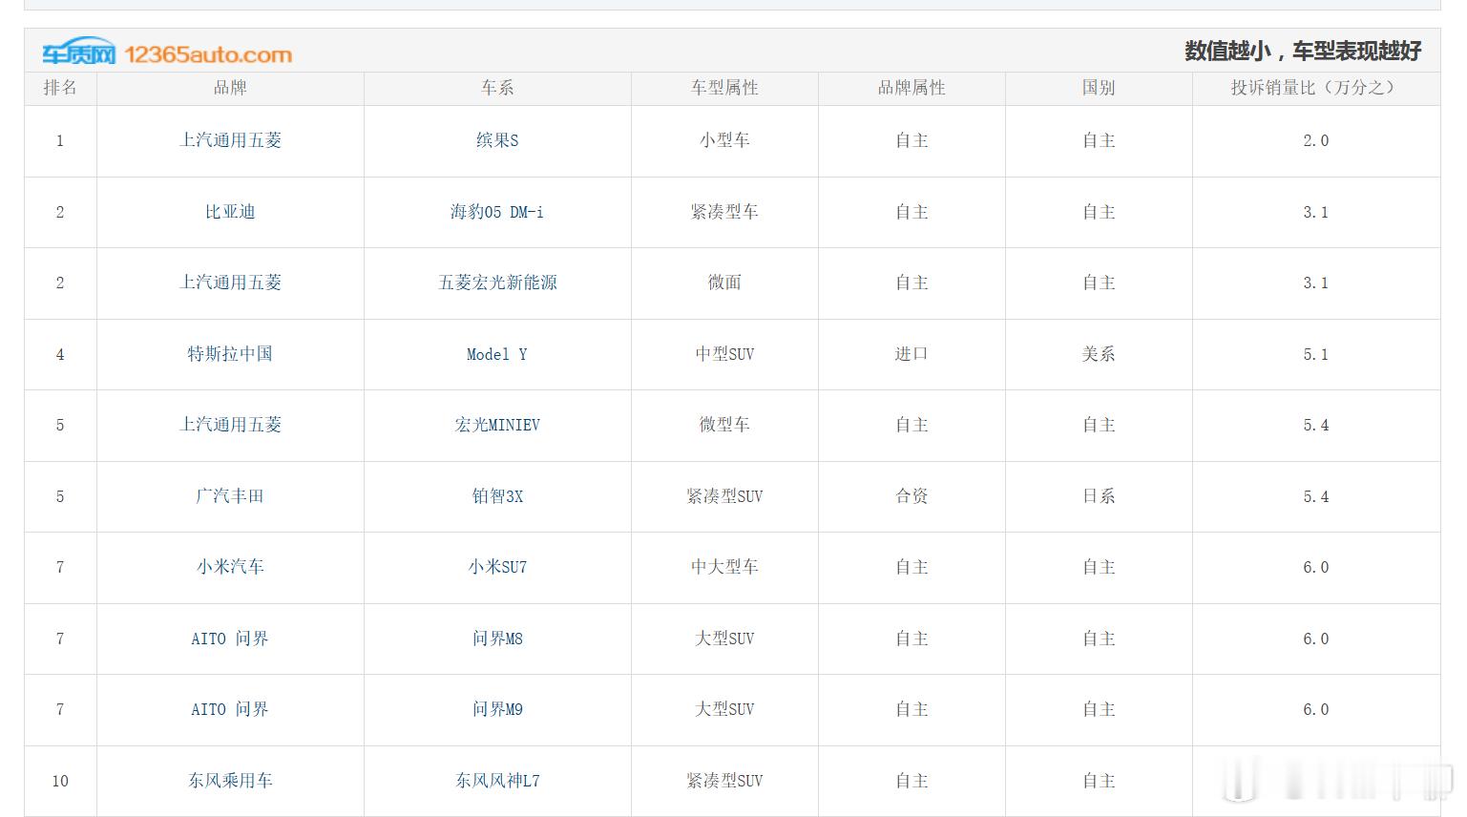Open the 东风风神L7 car series link
Screen dimensions: 1467x817
pos(497,781)
